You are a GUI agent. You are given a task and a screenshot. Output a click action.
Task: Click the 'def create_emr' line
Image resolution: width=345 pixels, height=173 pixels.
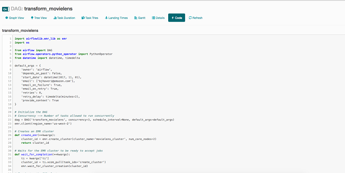(35, 135)
